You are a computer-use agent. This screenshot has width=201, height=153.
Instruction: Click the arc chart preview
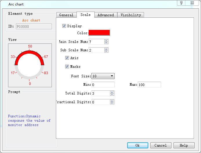point(30,65)
